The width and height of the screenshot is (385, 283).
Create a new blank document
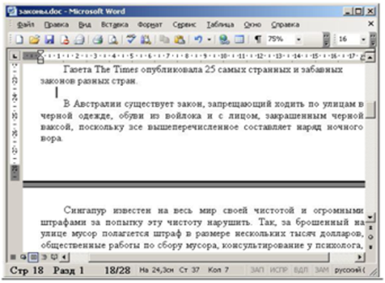pos(19,40)
